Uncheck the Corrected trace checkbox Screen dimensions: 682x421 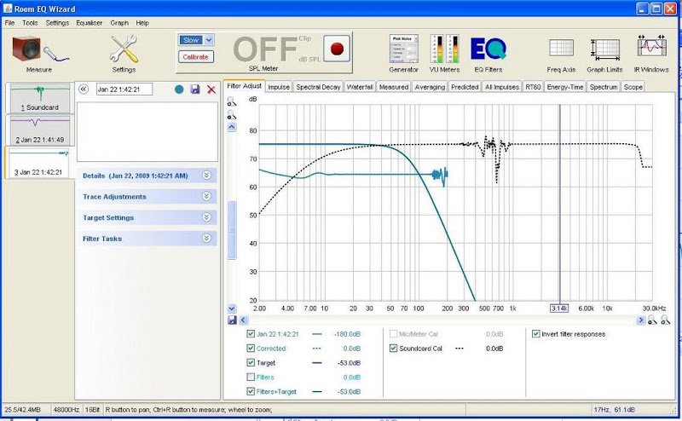click(x=251, y=349)
